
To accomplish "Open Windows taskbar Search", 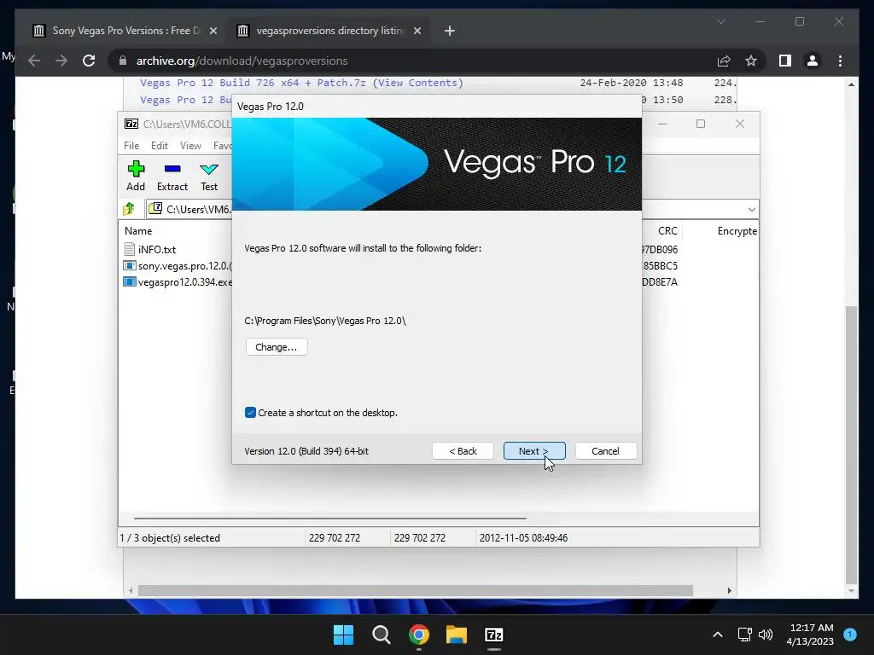I will point(382,635).
